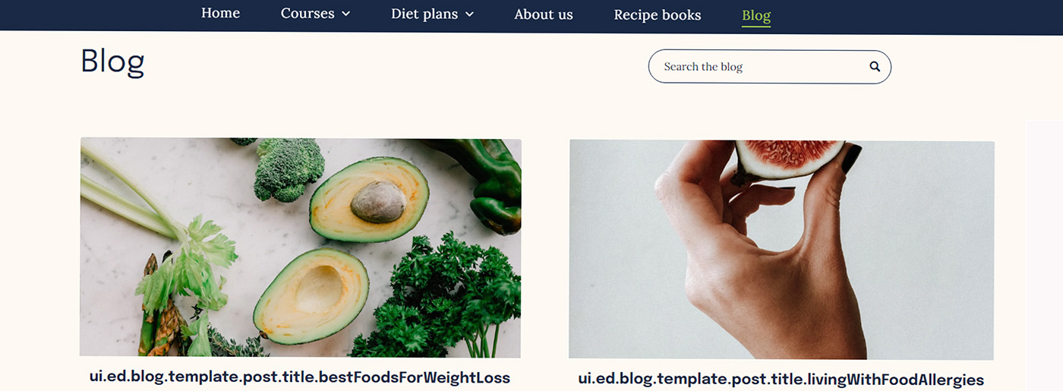Open the hand holding fig post image

[781, 249]
